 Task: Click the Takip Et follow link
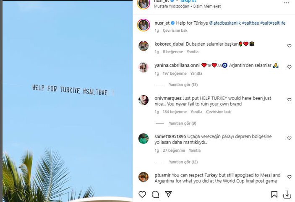[188, 1]
